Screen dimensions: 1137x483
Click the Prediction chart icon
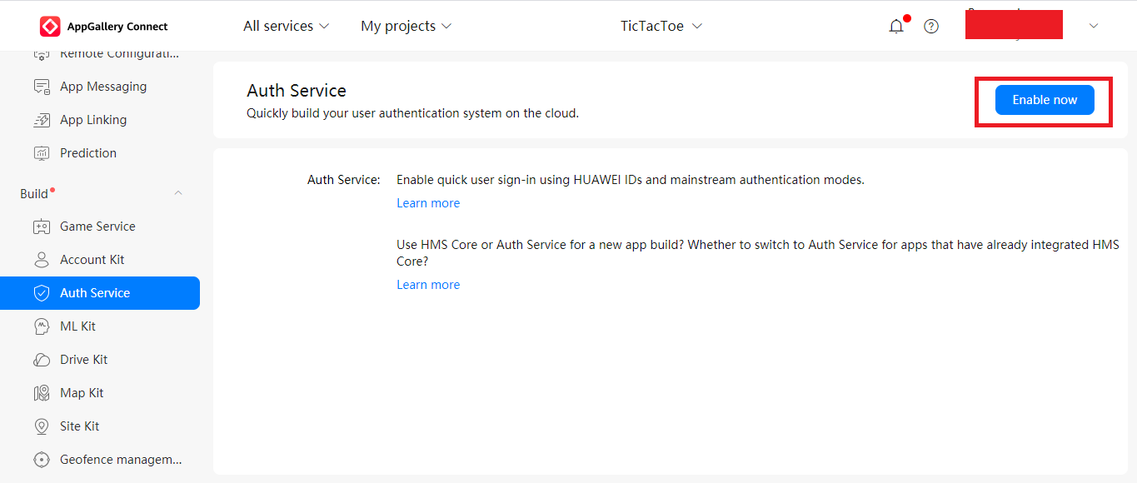[42, 153]
